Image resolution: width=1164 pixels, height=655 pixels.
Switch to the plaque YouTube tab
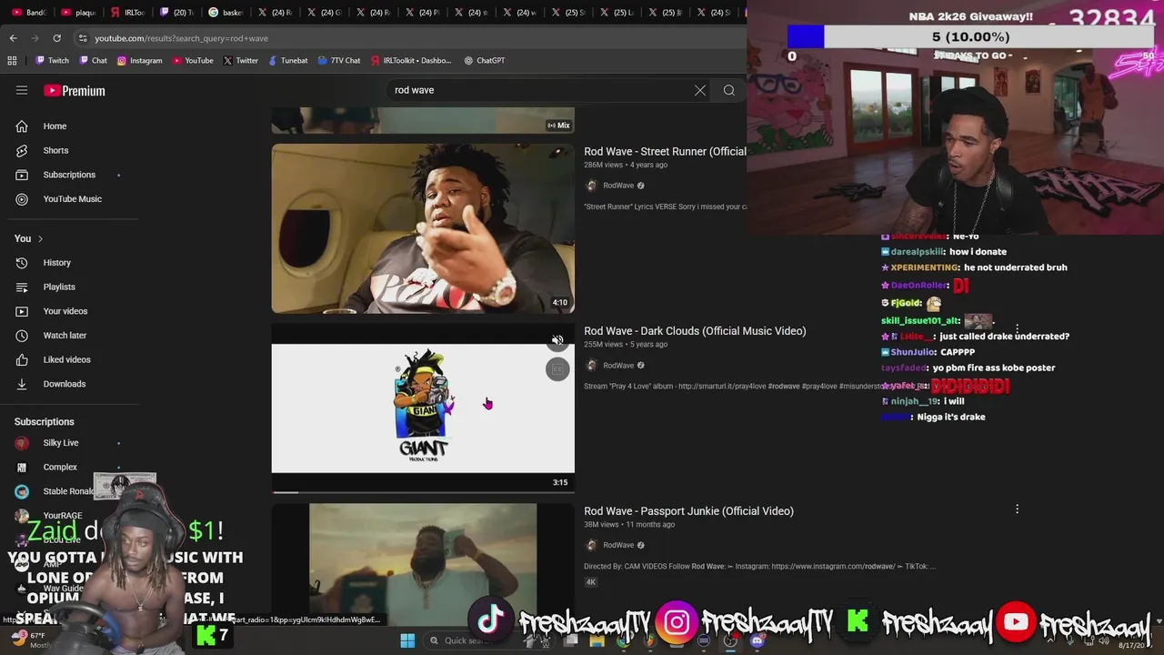point(77,13)
